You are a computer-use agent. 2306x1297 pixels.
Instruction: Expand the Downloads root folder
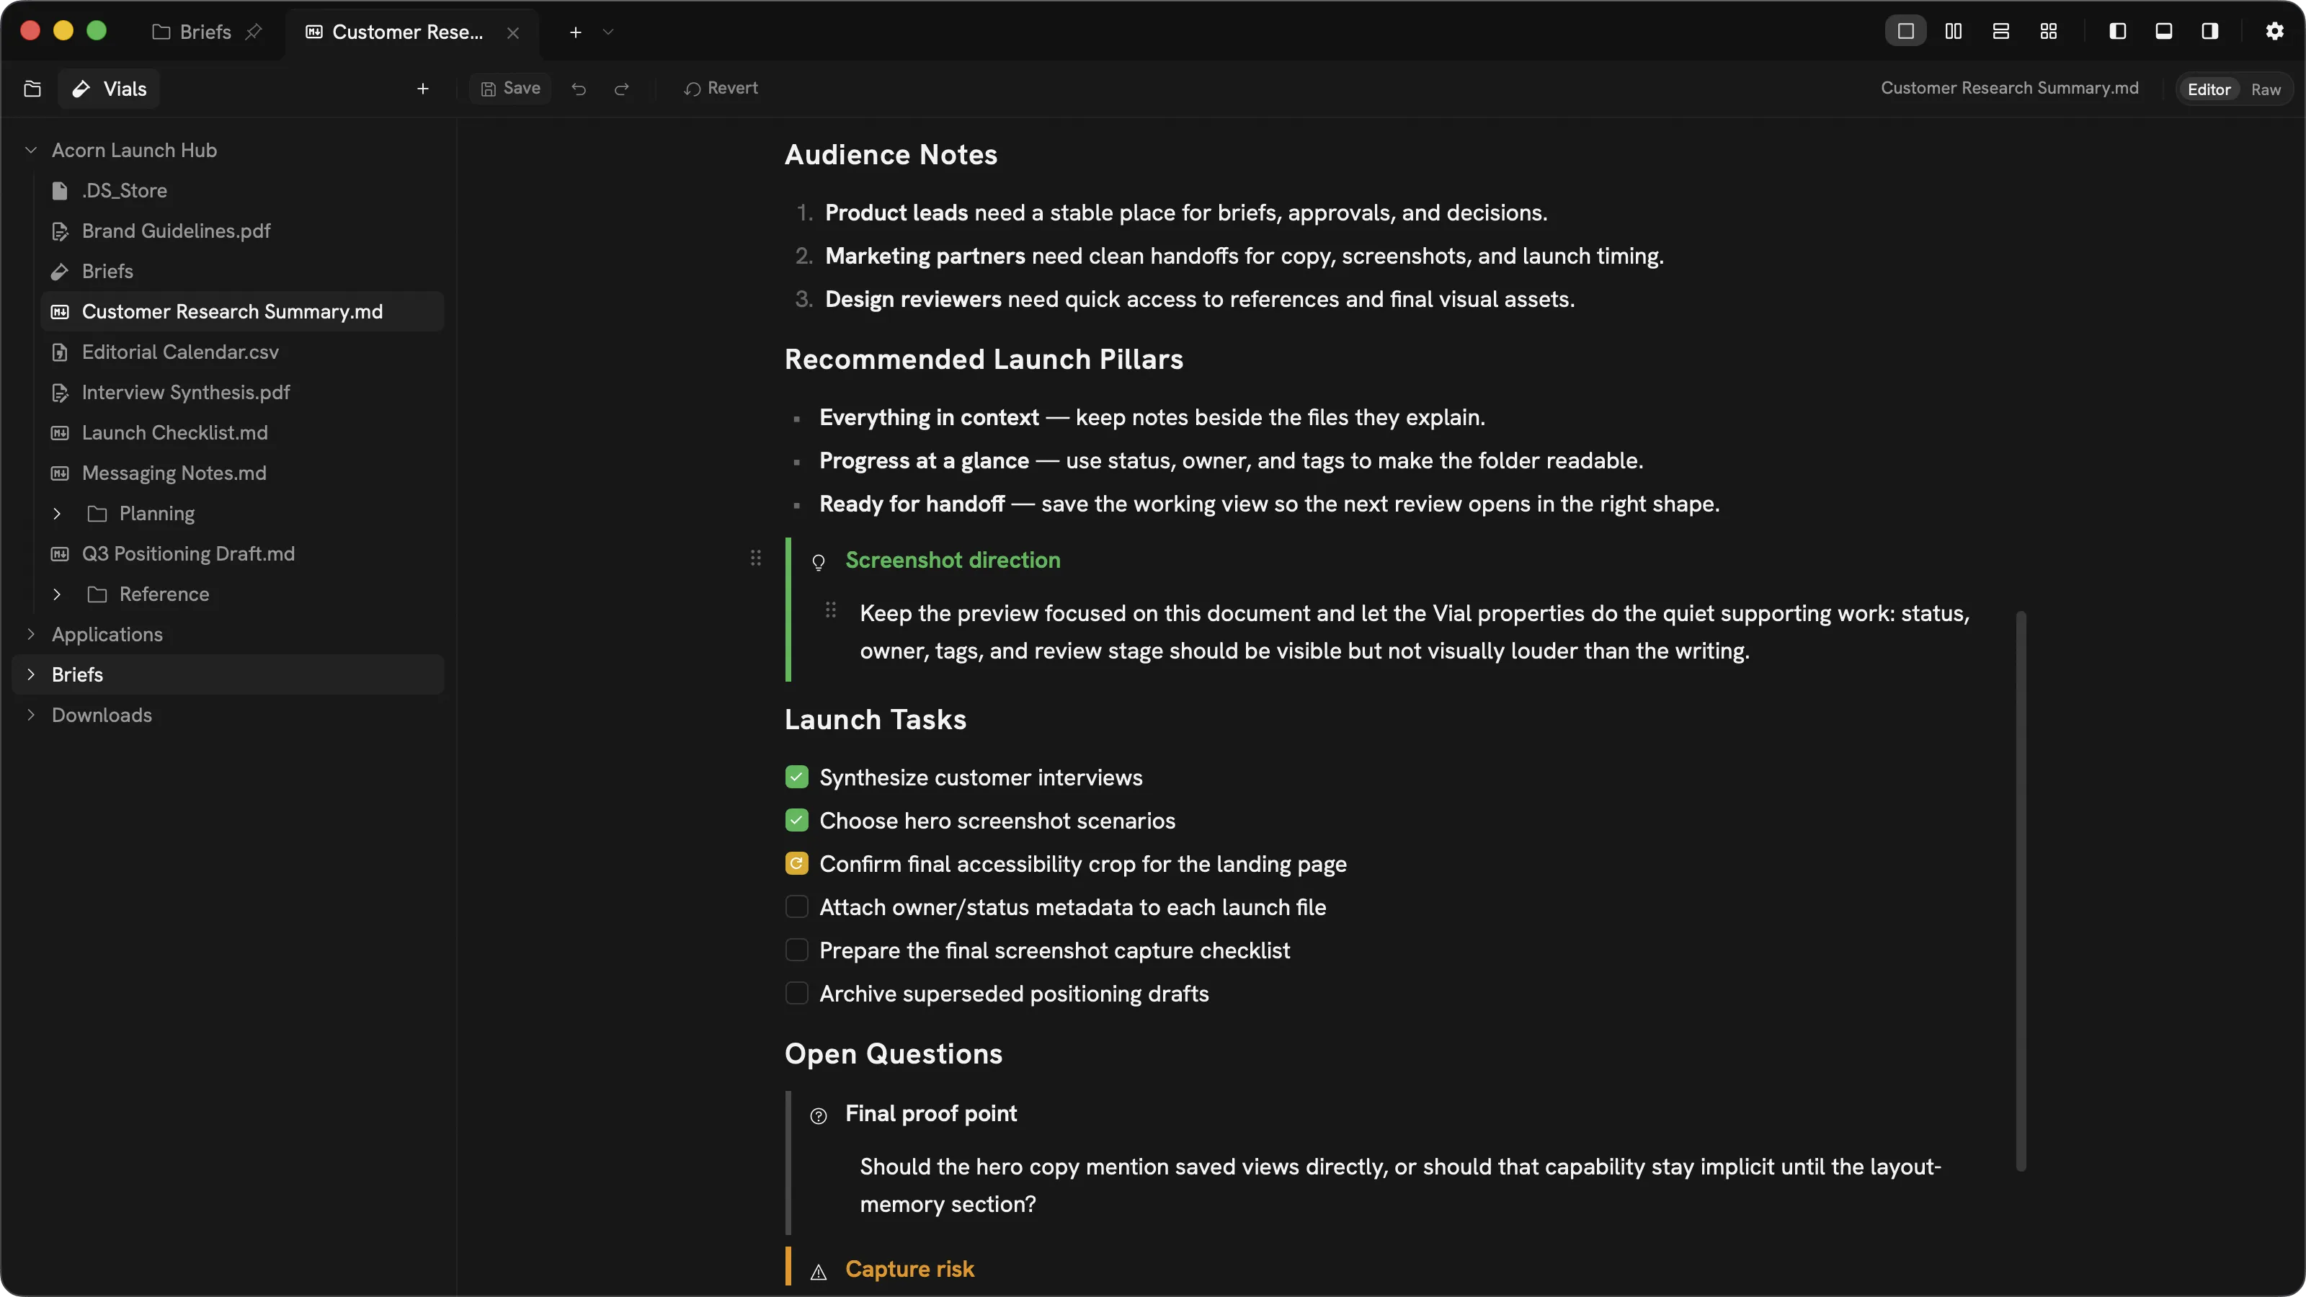pyautogui.click(x=31, y=716)
